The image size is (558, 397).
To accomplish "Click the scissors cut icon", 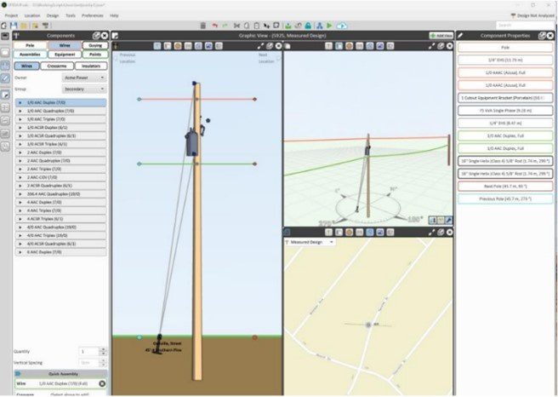I will click(237, 26).
